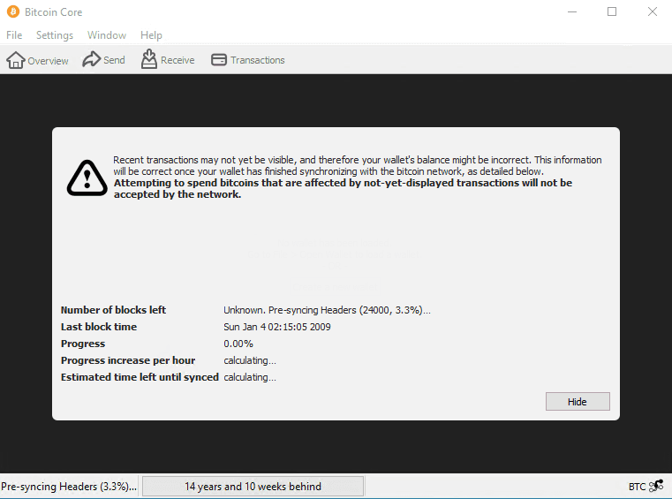Click the 'Progress' label
The width and height of the screenshot is (672, 499).
(x=83, y=344)
